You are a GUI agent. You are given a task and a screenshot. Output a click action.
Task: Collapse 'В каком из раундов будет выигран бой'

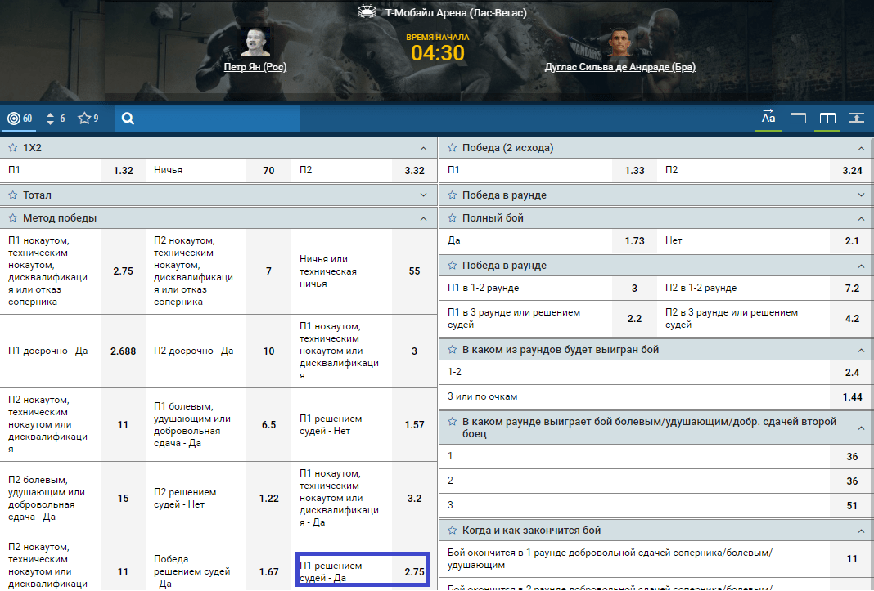[861, 350]
